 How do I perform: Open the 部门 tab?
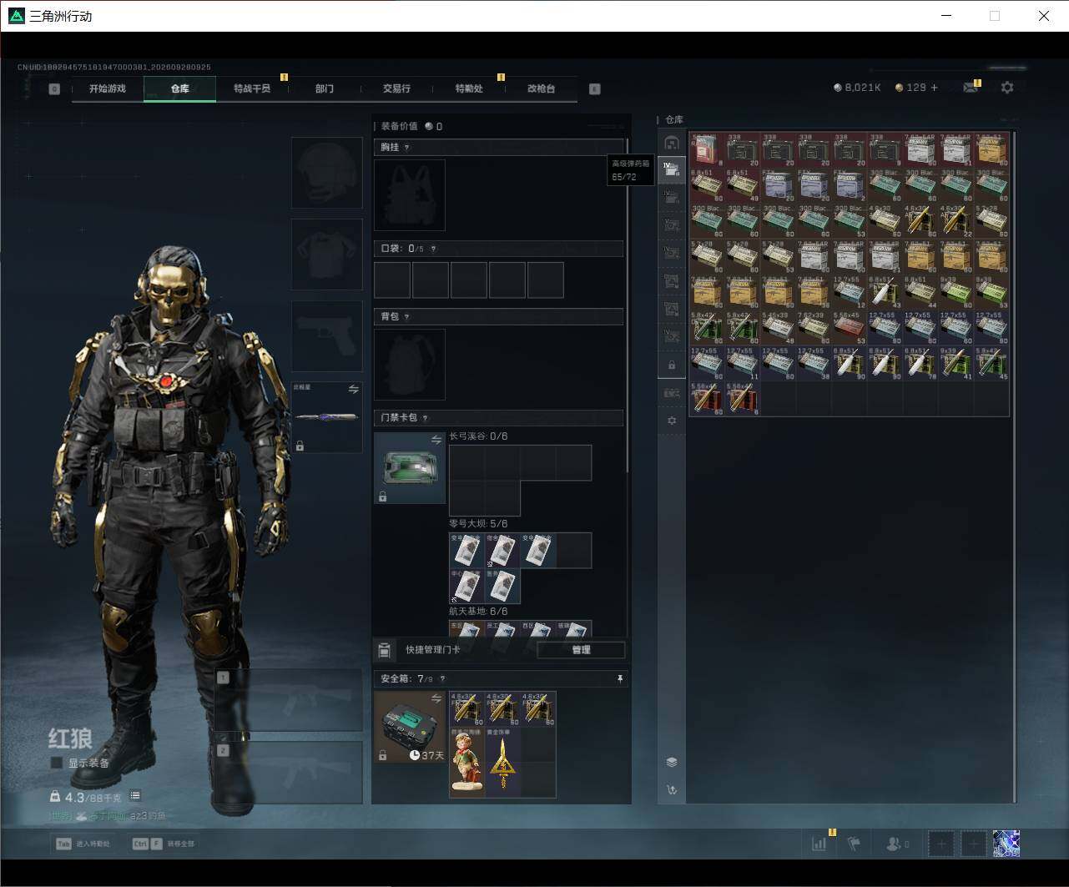click(324, 88)
